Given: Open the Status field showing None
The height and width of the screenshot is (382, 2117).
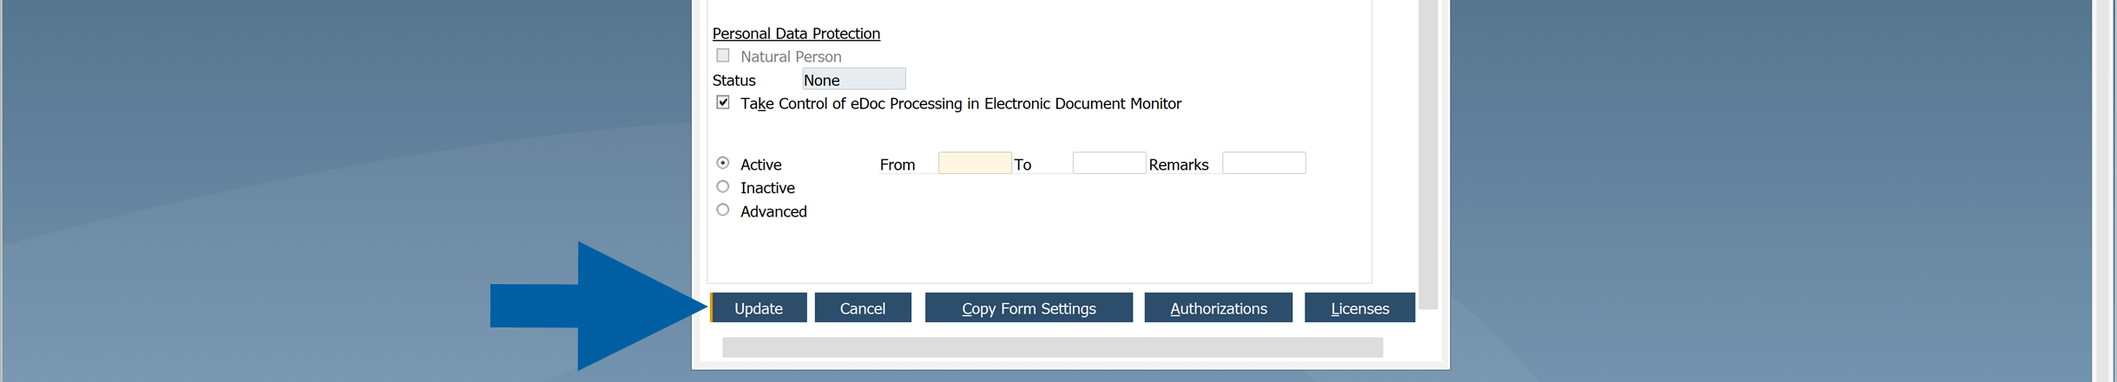Looking at the screenshot, I should tap(853, 79).
